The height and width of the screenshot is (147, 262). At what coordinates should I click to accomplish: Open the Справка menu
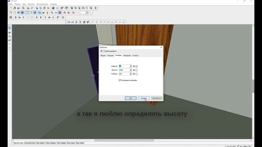53,4
